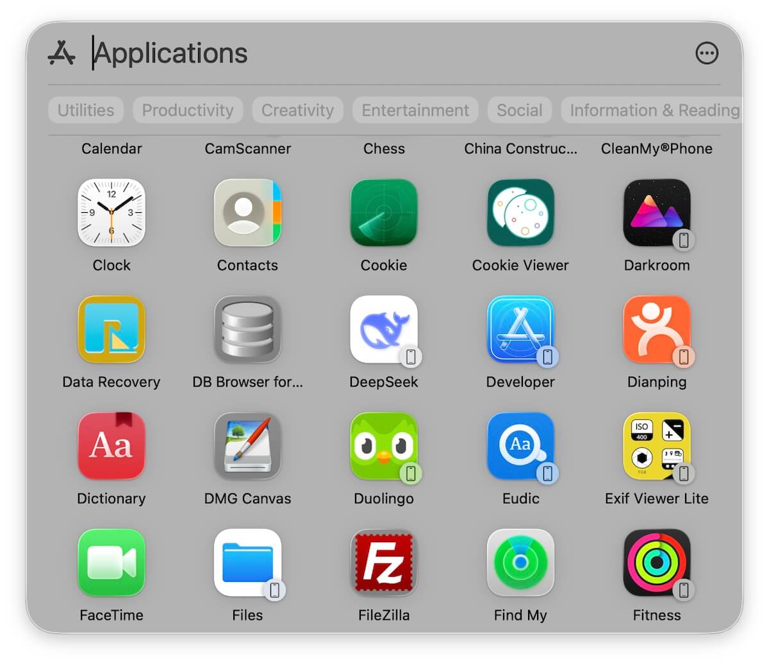Open Find My app
The height and width of the screenshot is (664, 769).
coord(520,563)
